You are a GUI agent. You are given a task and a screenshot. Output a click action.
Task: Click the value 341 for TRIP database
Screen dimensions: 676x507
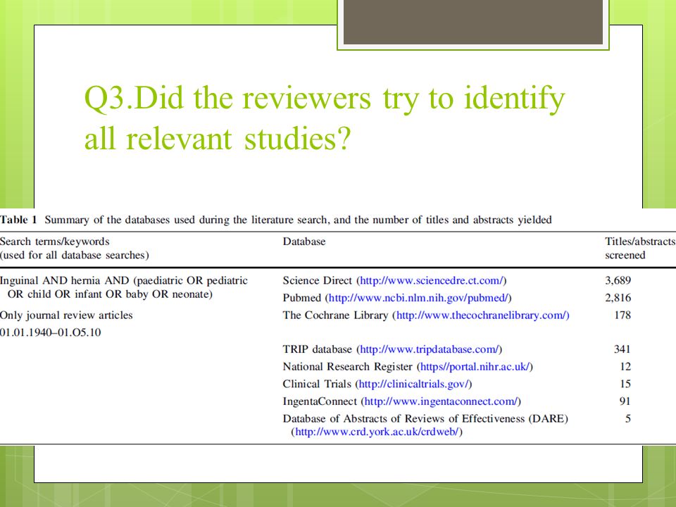(x=622, y=349)
